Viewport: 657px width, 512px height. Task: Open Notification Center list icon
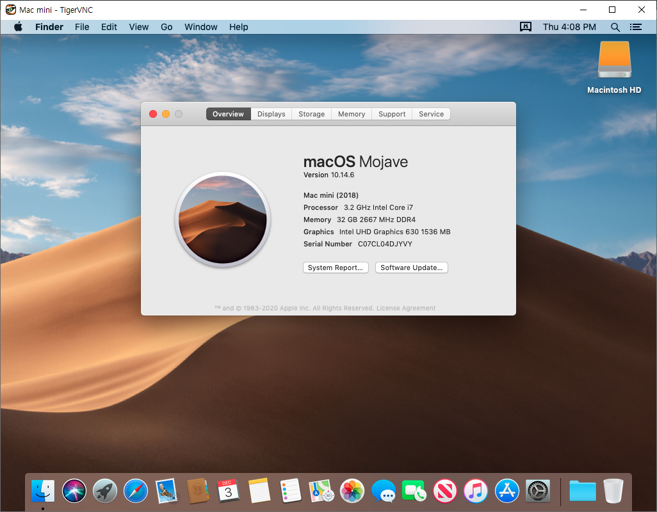click(x=636, y=28)
